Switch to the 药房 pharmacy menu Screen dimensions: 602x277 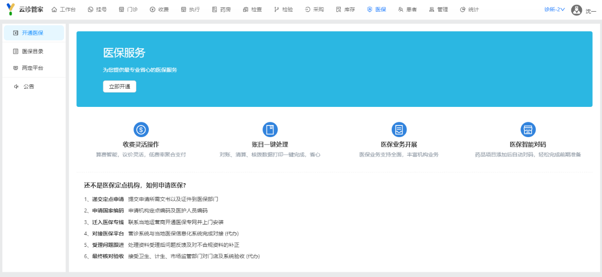[221, 9]
